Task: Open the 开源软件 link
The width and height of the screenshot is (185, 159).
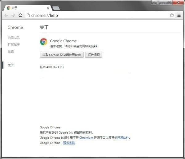Action: point(123,138)
